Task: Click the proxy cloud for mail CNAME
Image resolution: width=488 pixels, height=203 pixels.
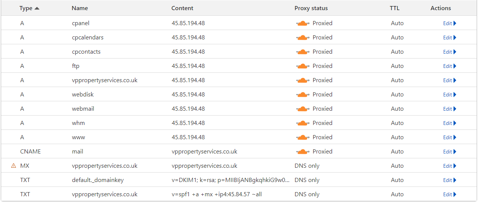Action: coord(303,152)
